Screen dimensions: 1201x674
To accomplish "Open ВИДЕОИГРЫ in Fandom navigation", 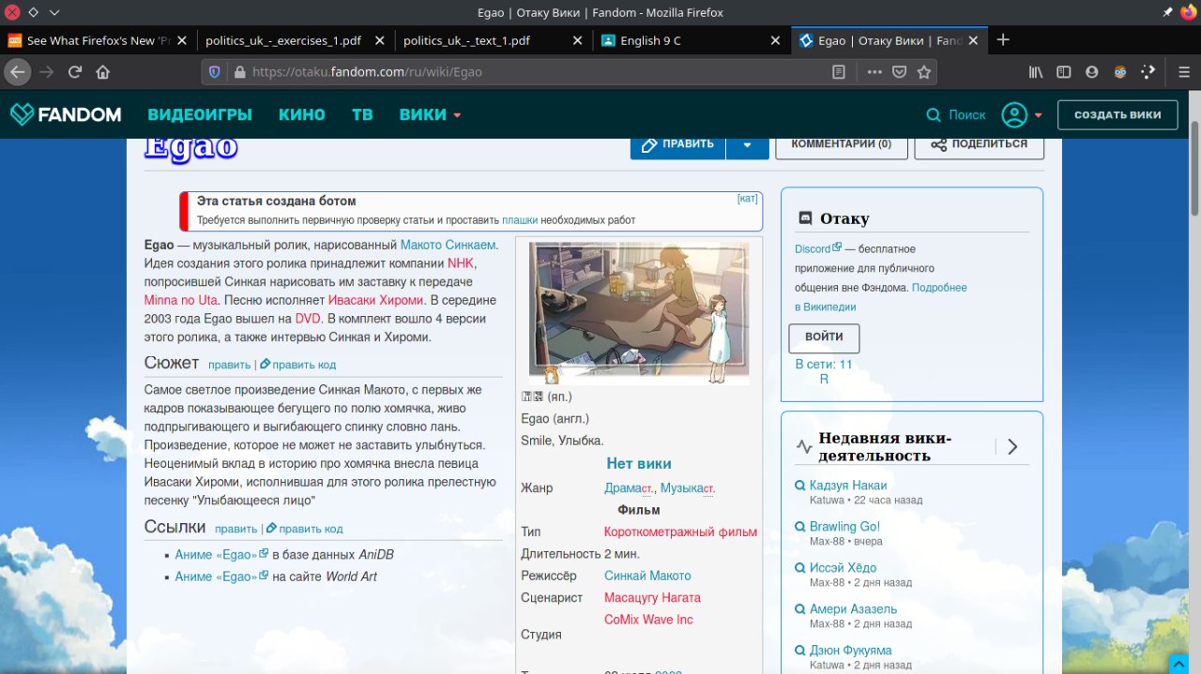I will (x=200, y=114).
